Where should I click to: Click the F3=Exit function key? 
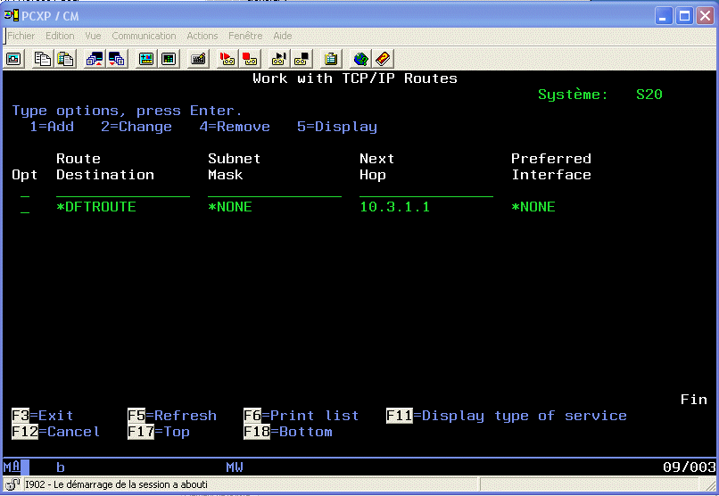click(x=42, y=416)
